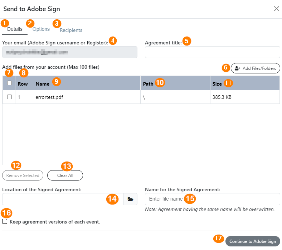The height and width of the screenshot is (250, 282).
Task: Open the Recipients tab
Action: pyautogui.click(x=71, y=30)
